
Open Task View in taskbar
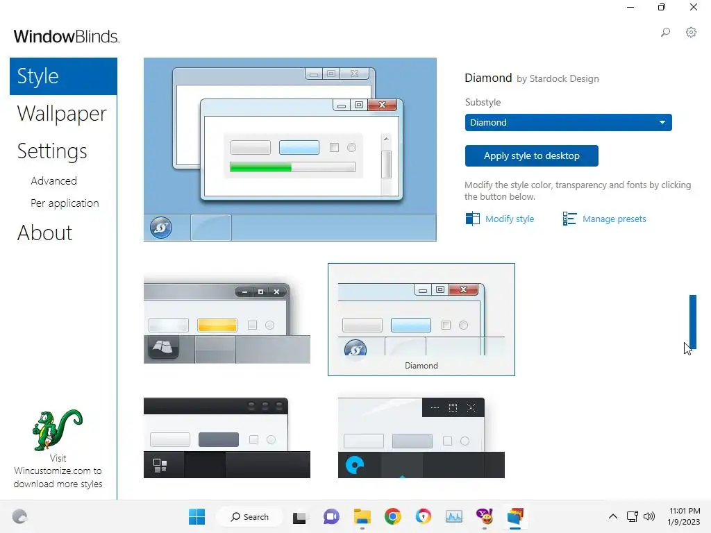(x=299, y=517)
